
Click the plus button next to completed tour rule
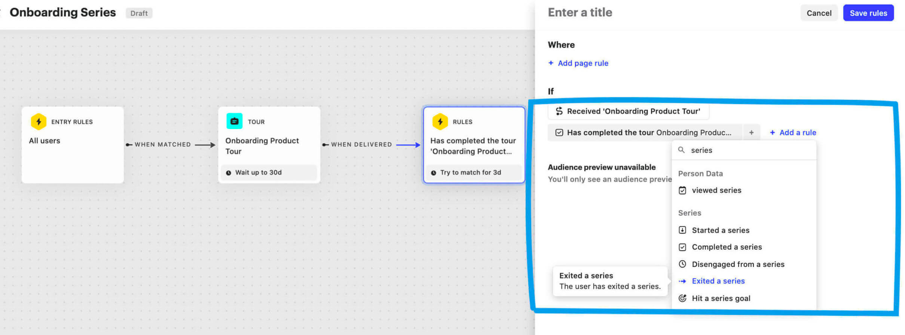[x=751, y=132]
